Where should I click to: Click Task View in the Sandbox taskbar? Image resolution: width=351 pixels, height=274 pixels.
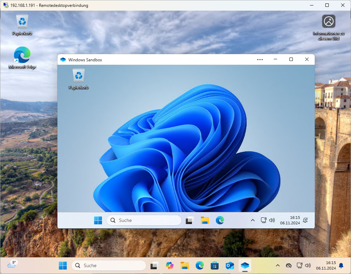[190, 220]
